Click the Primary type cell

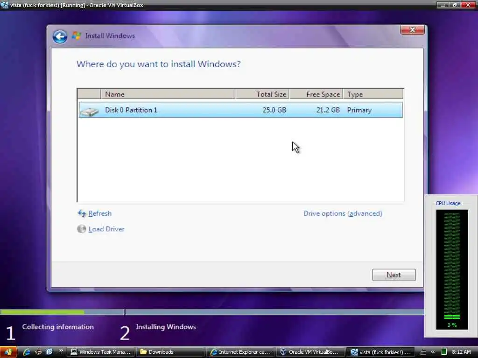359,110
